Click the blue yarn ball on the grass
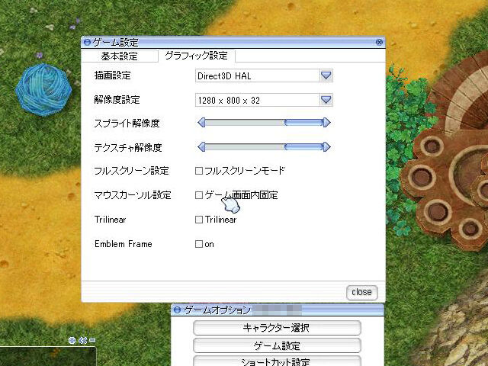Screen dimensions: 488x366 pyautogui.click(x=43, y=90)
